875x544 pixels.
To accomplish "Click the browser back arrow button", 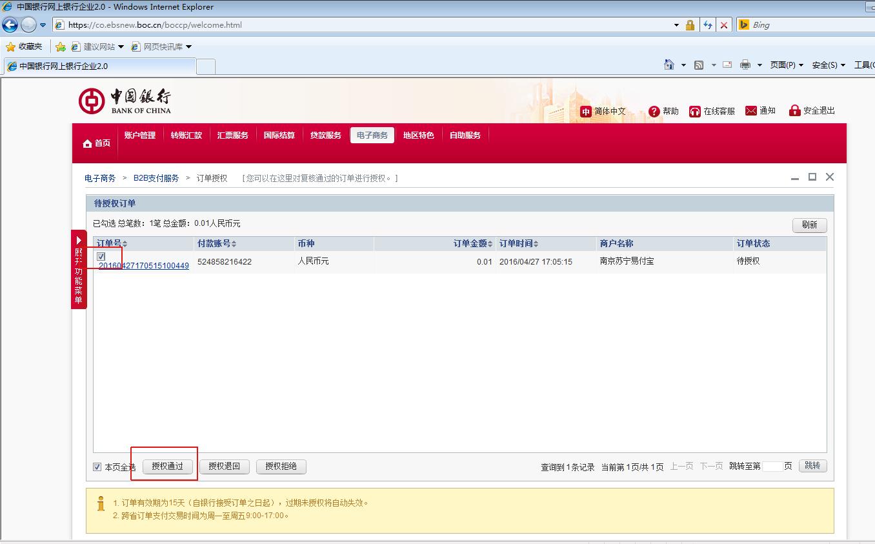I will 10,25.
